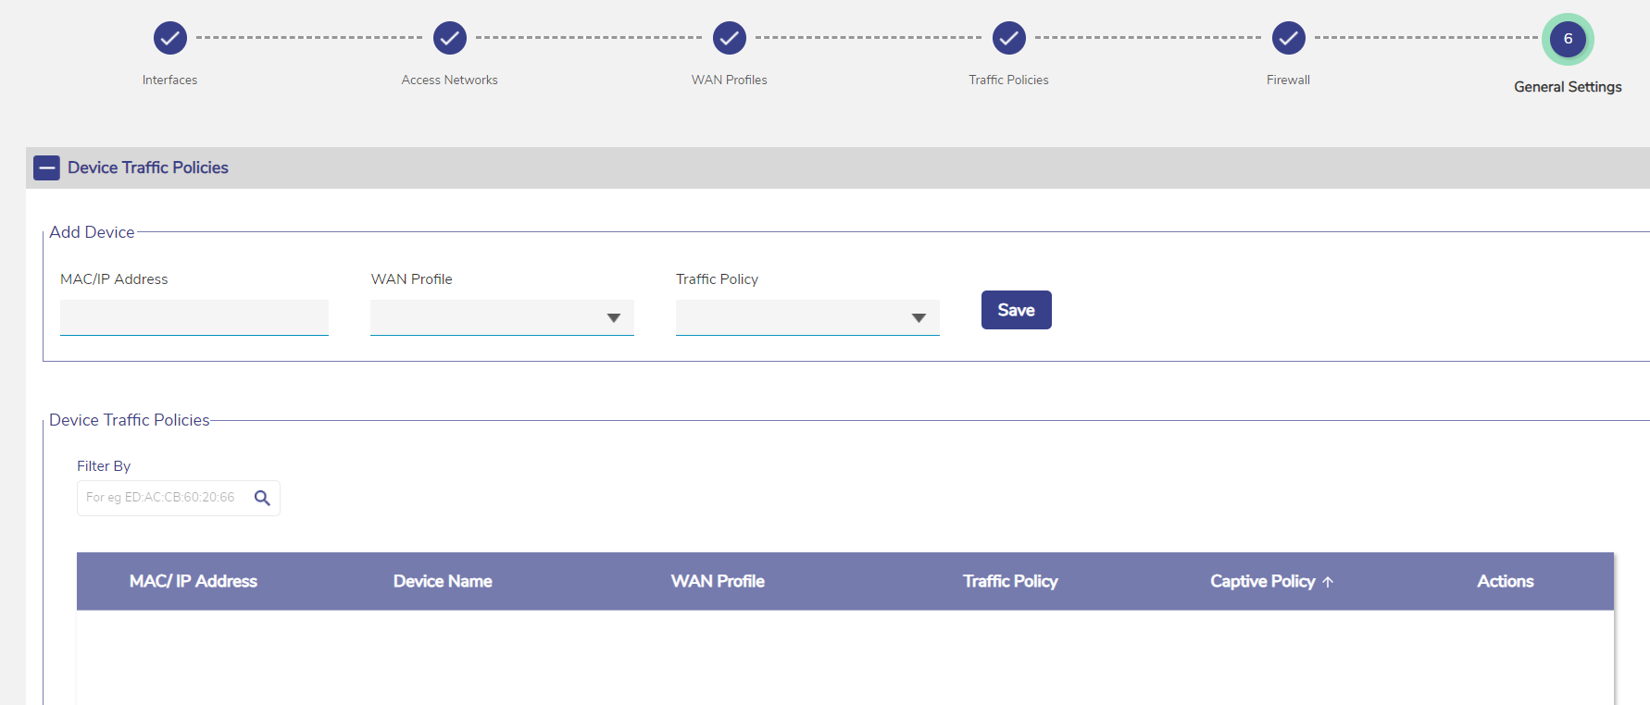Click the MAC/IP Address input field
The width and height of the screenshot is (1650, 705).
click(x=194, y=317)
